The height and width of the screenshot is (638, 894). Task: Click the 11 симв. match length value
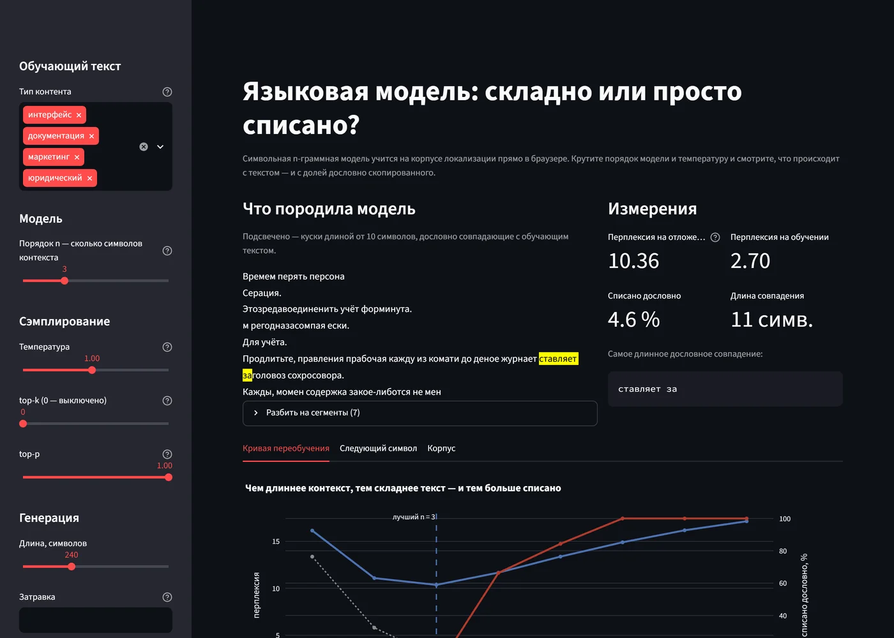tap(772, 320)
